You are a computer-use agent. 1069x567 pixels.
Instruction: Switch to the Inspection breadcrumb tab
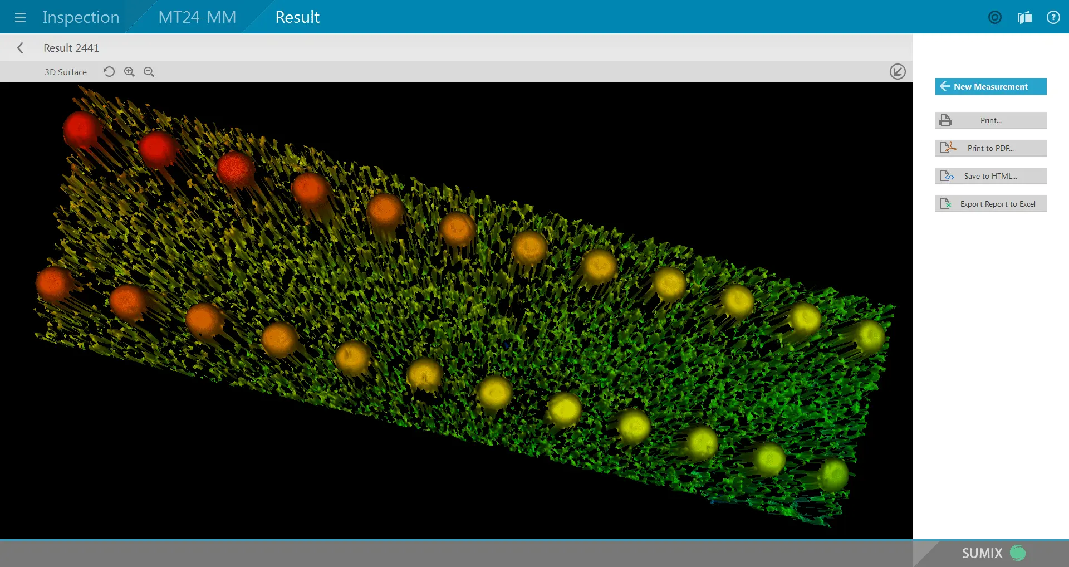tap(81, 17)
